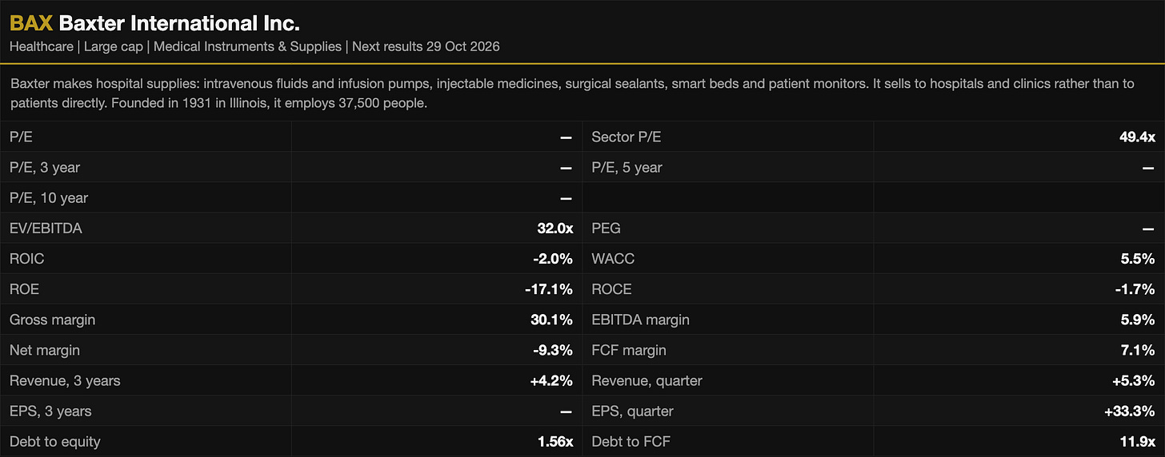Click the WACC value 5.5%

click(1138, 259)
